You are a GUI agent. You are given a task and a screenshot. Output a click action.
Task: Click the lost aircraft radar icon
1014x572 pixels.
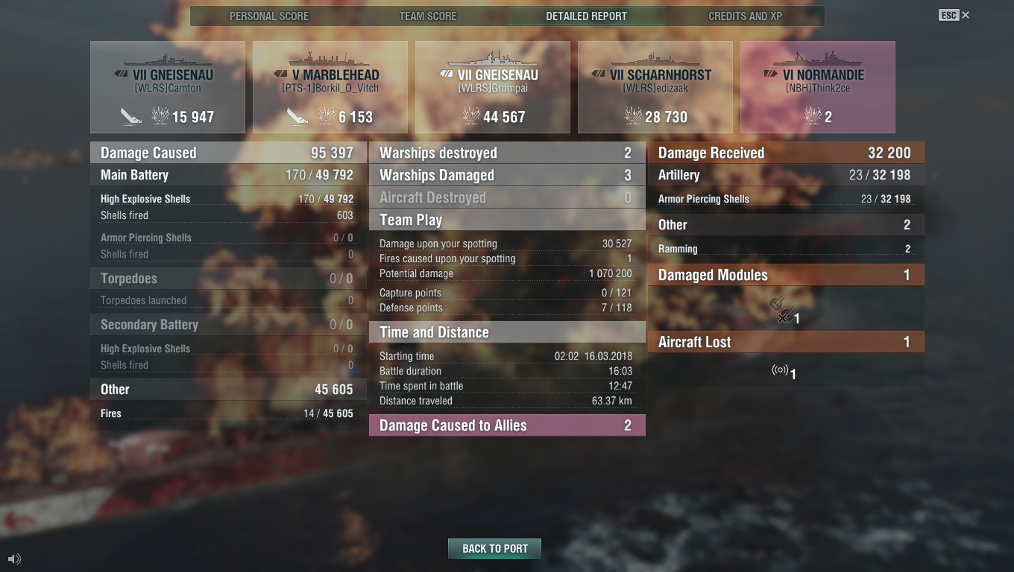coord(780,369)
